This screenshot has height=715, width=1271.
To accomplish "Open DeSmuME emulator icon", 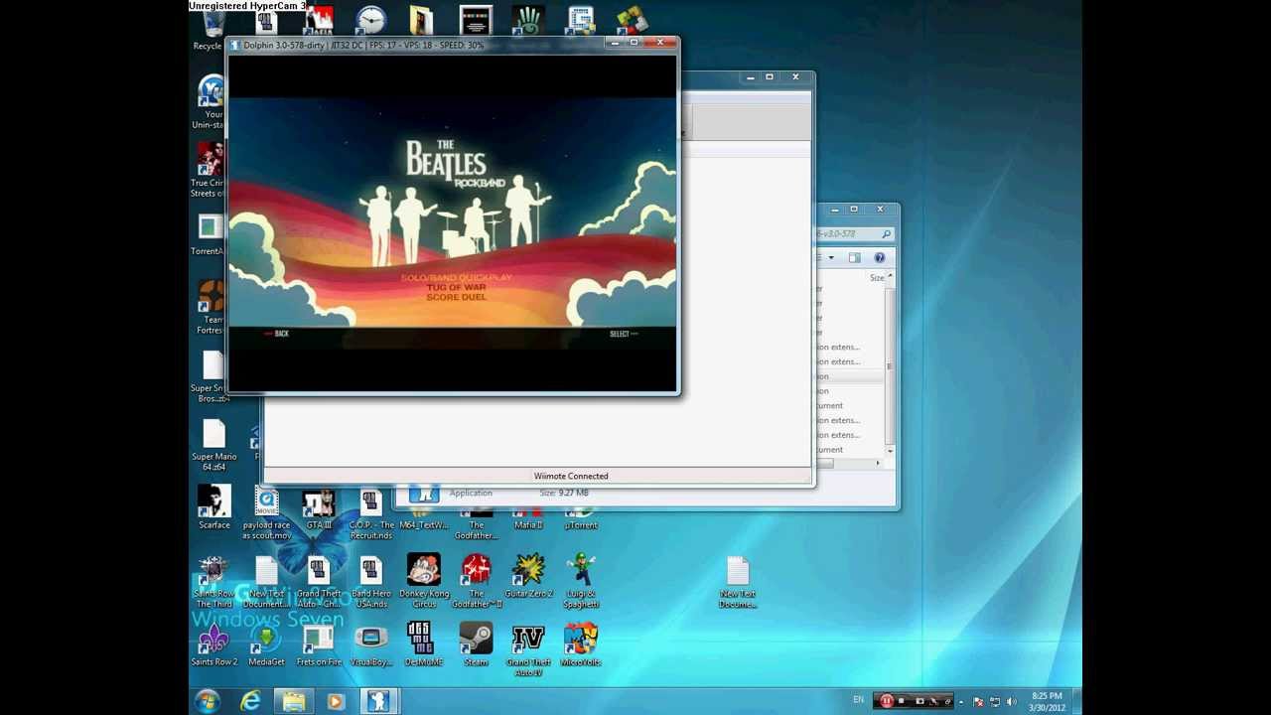I will click(x=424, y=644).
